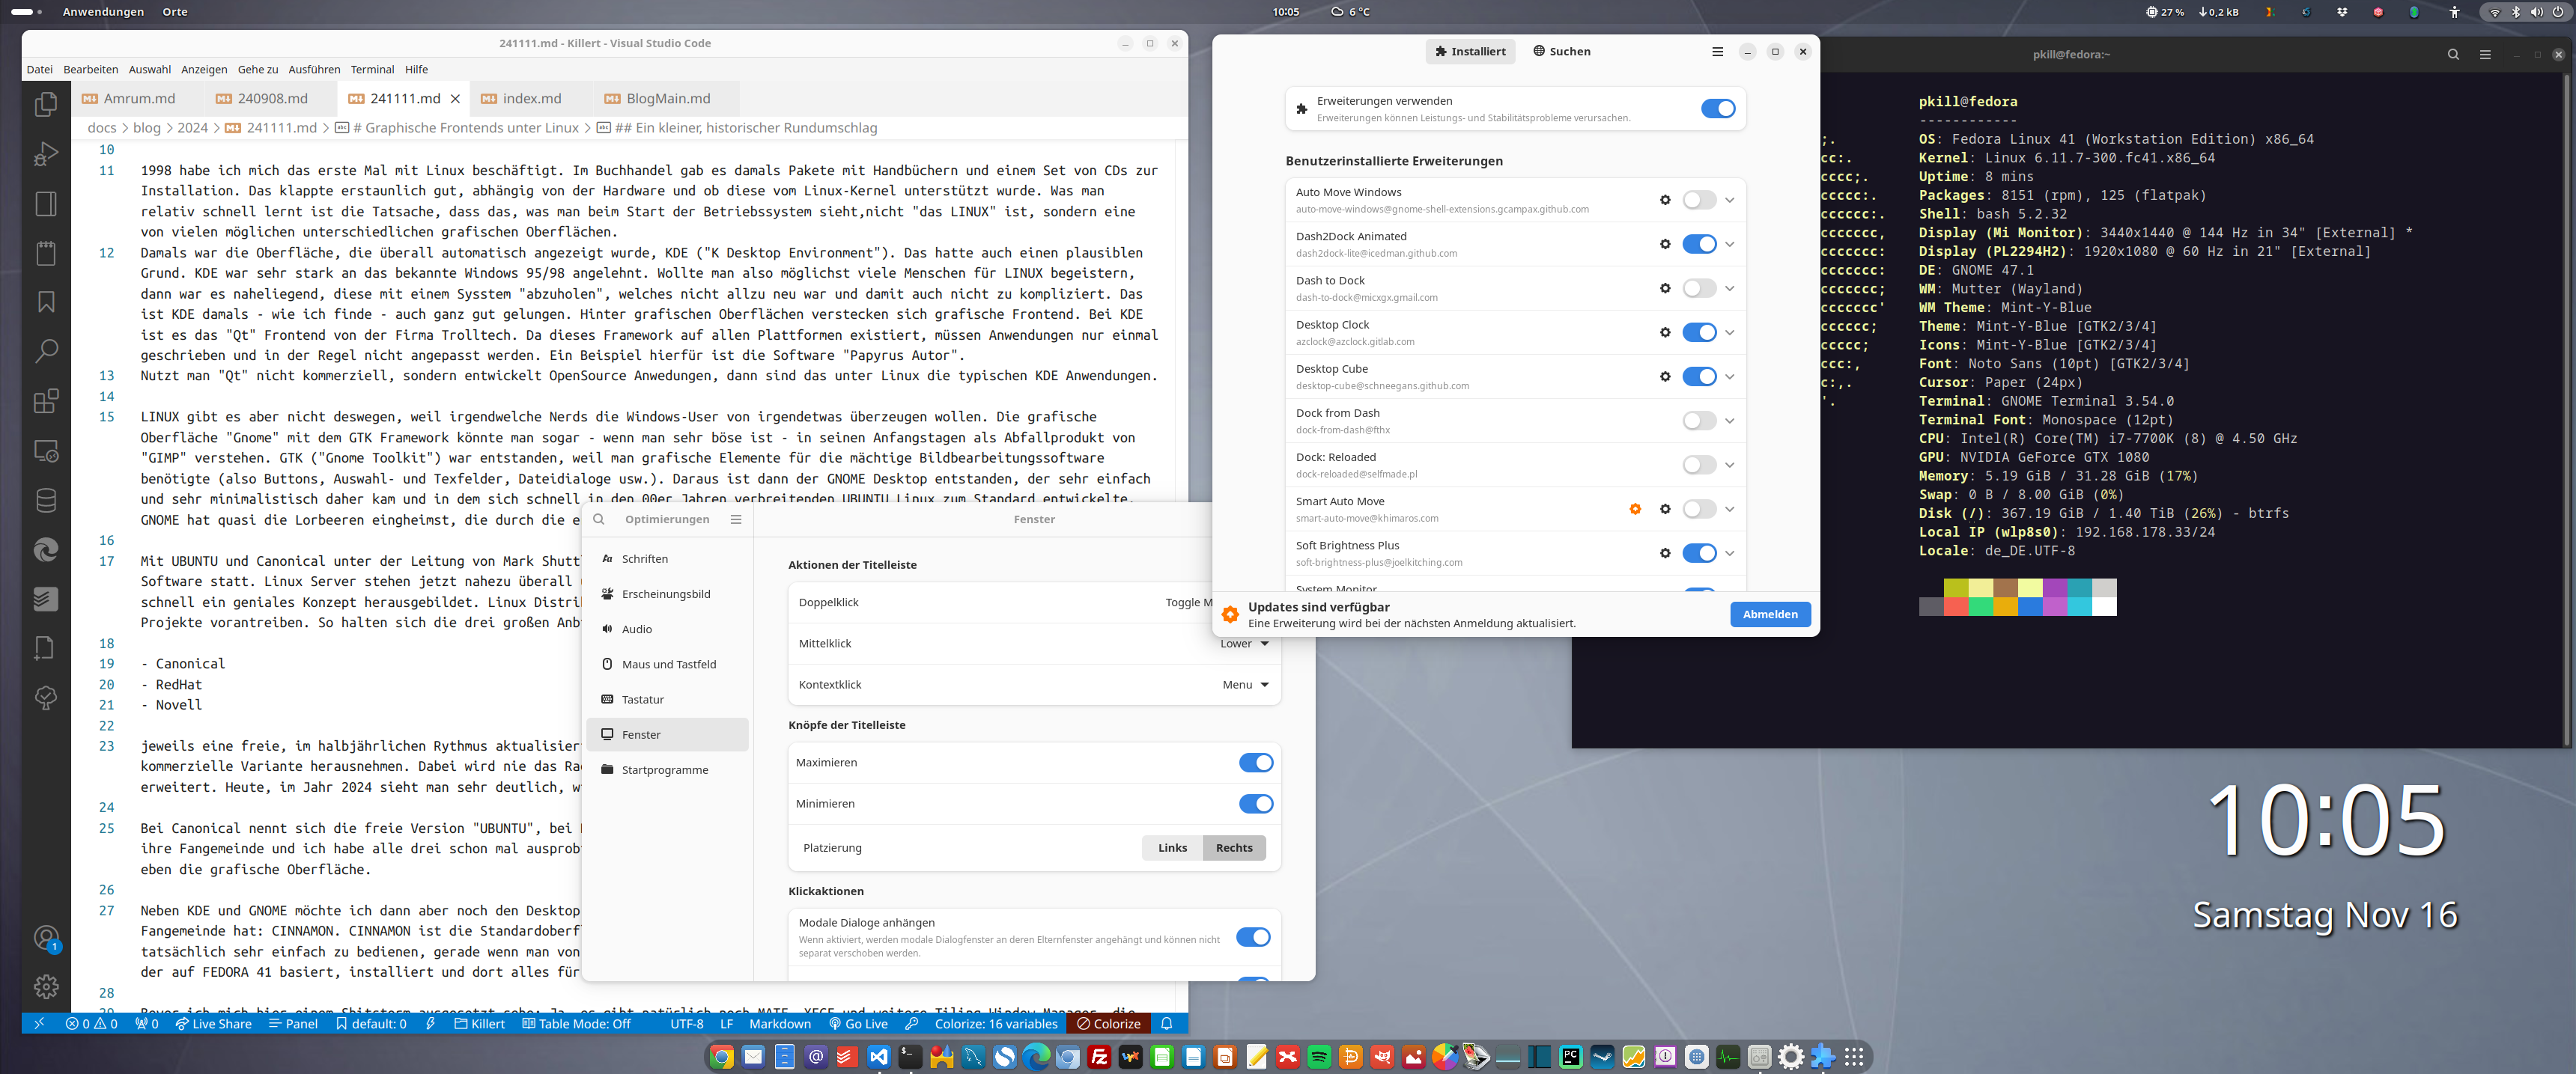Screen dimensions: 2576x1074
Task: Turn off the Desktop Cube extension
Action: 1699,376
